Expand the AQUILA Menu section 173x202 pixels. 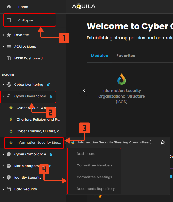(x=3, y=47)
